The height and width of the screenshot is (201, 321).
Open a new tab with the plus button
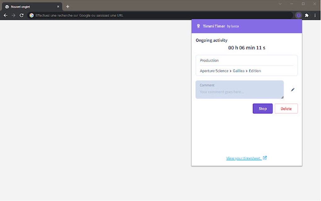[x=68, y=6]
